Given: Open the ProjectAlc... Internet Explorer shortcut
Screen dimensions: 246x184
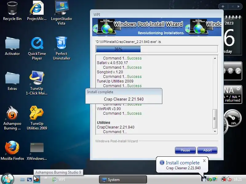Looking at the screenshot, I should click(x=37, y=11).
